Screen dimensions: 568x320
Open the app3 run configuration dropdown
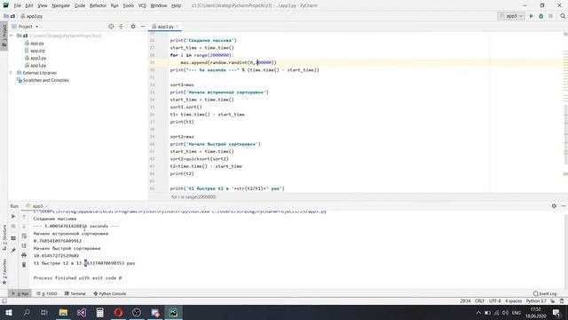pos(511,16)
